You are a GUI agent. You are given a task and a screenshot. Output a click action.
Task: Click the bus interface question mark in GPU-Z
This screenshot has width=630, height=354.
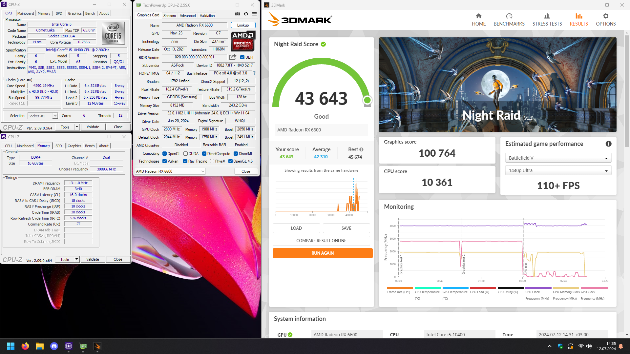[x=254, y=73]
